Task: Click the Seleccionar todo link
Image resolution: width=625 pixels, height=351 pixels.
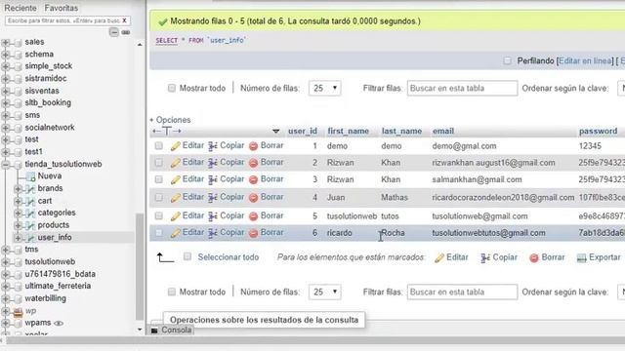Action: click(x=228, y=257)
